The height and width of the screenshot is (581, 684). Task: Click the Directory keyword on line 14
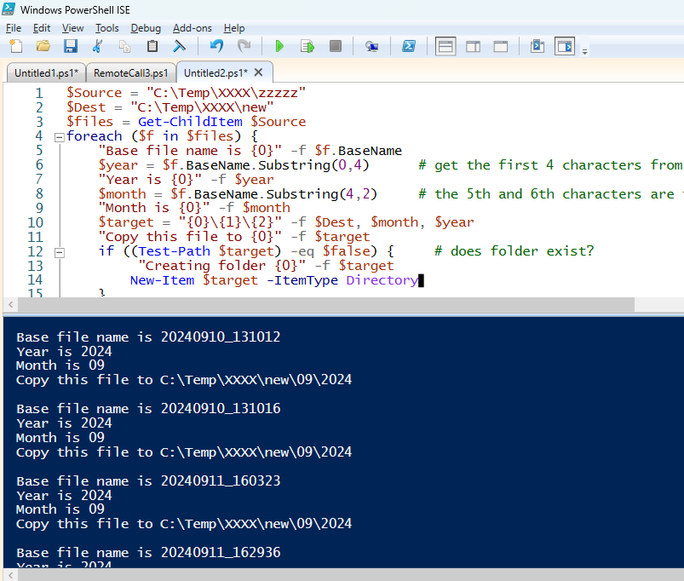382,280
